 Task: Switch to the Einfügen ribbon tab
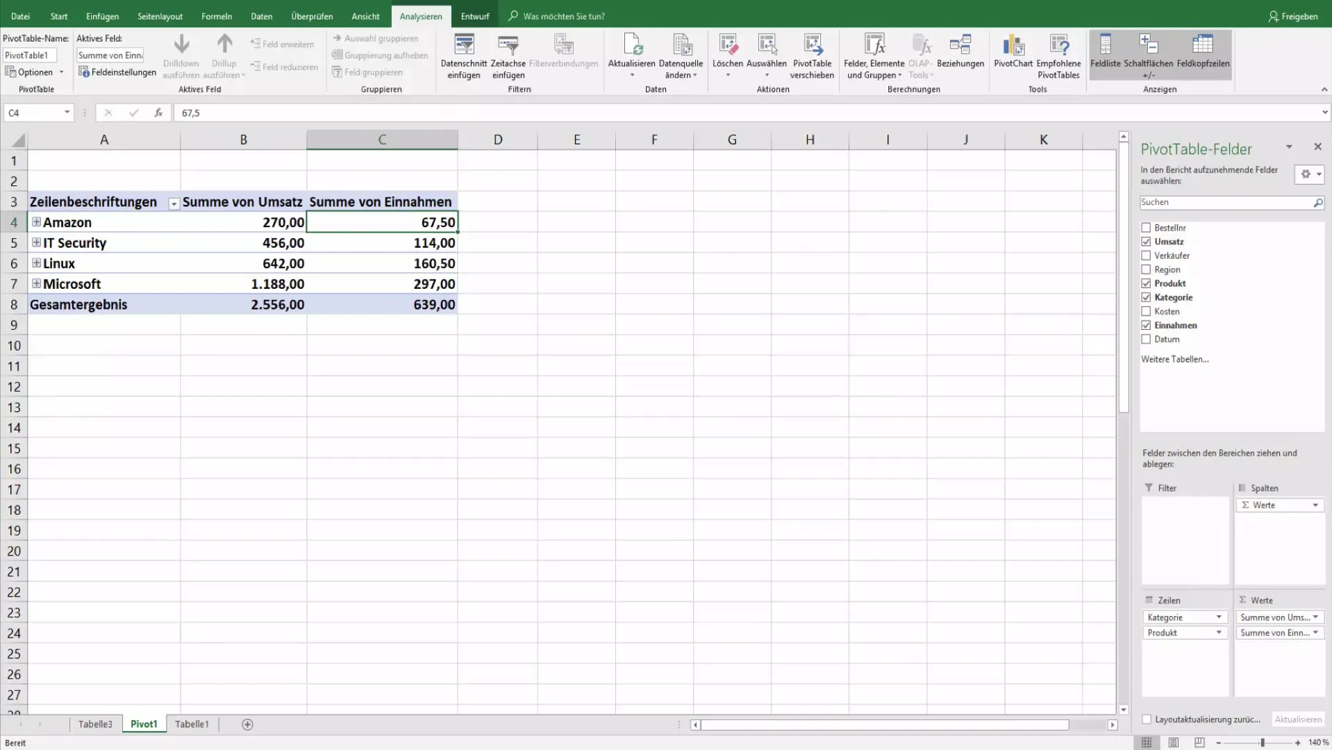pyautogui.click(x=102, y=16)
